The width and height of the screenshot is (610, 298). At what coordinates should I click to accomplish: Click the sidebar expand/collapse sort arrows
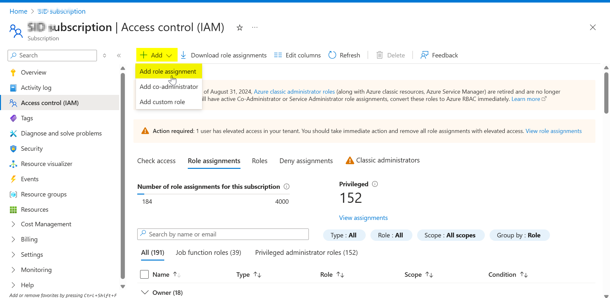coord(105,56)
